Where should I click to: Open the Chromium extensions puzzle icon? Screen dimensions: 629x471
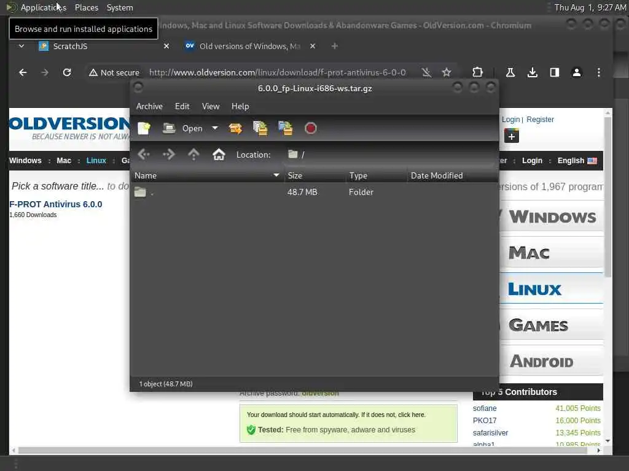477,72
